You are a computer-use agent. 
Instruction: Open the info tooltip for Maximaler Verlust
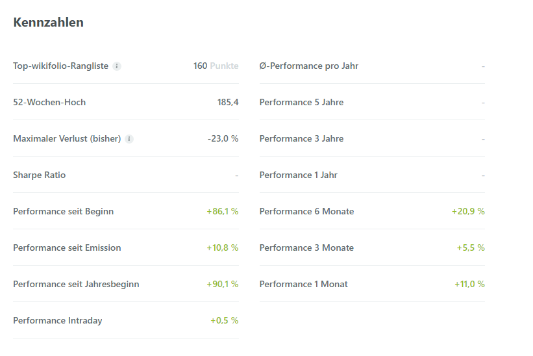click(129, 139)
